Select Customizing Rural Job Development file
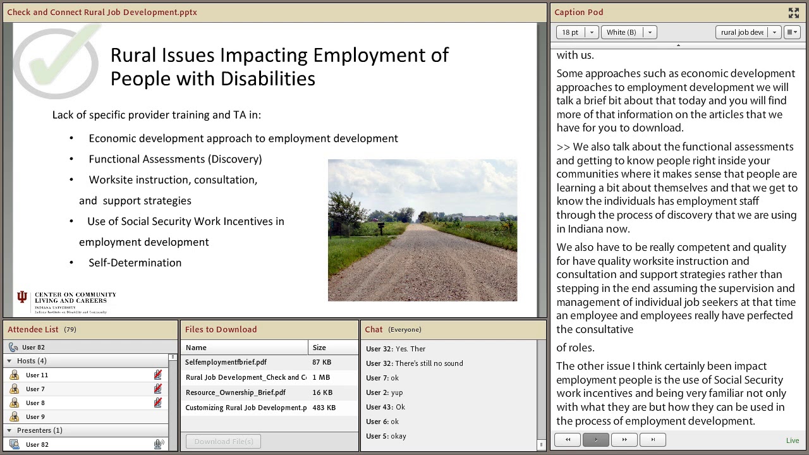This screenshot has height=455, width=809. pos(269,408)
